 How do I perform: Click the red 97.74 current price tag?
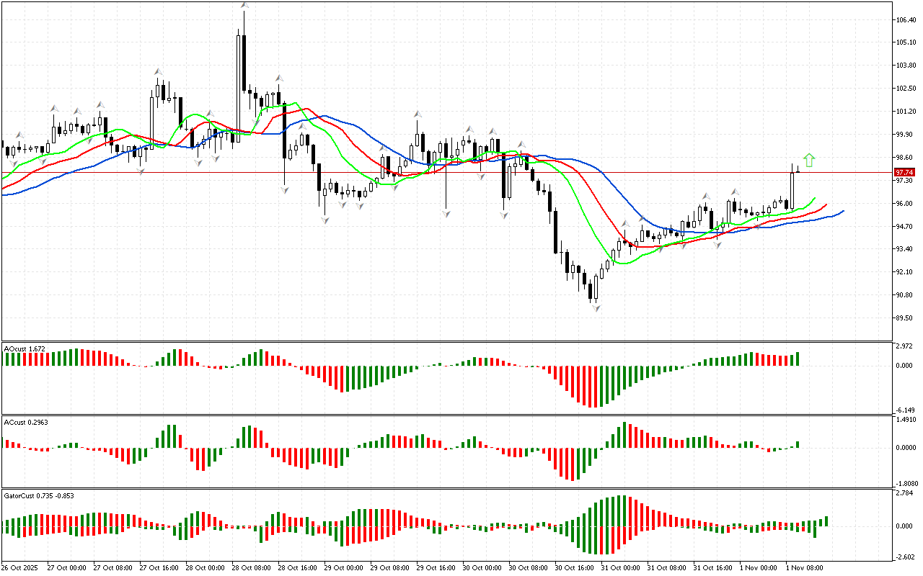click(904, 173)
